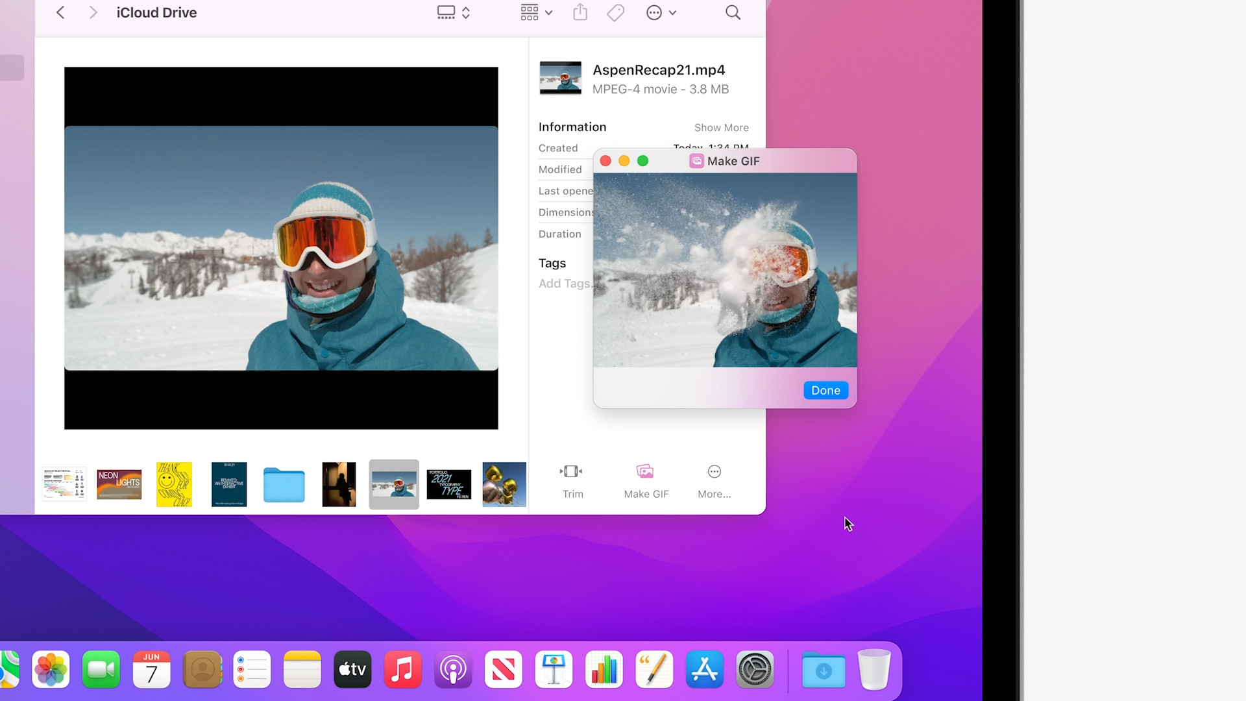1246x701 pixels.
Task: Click the Tags icon in the toolbar
Action: click(615, 12)
